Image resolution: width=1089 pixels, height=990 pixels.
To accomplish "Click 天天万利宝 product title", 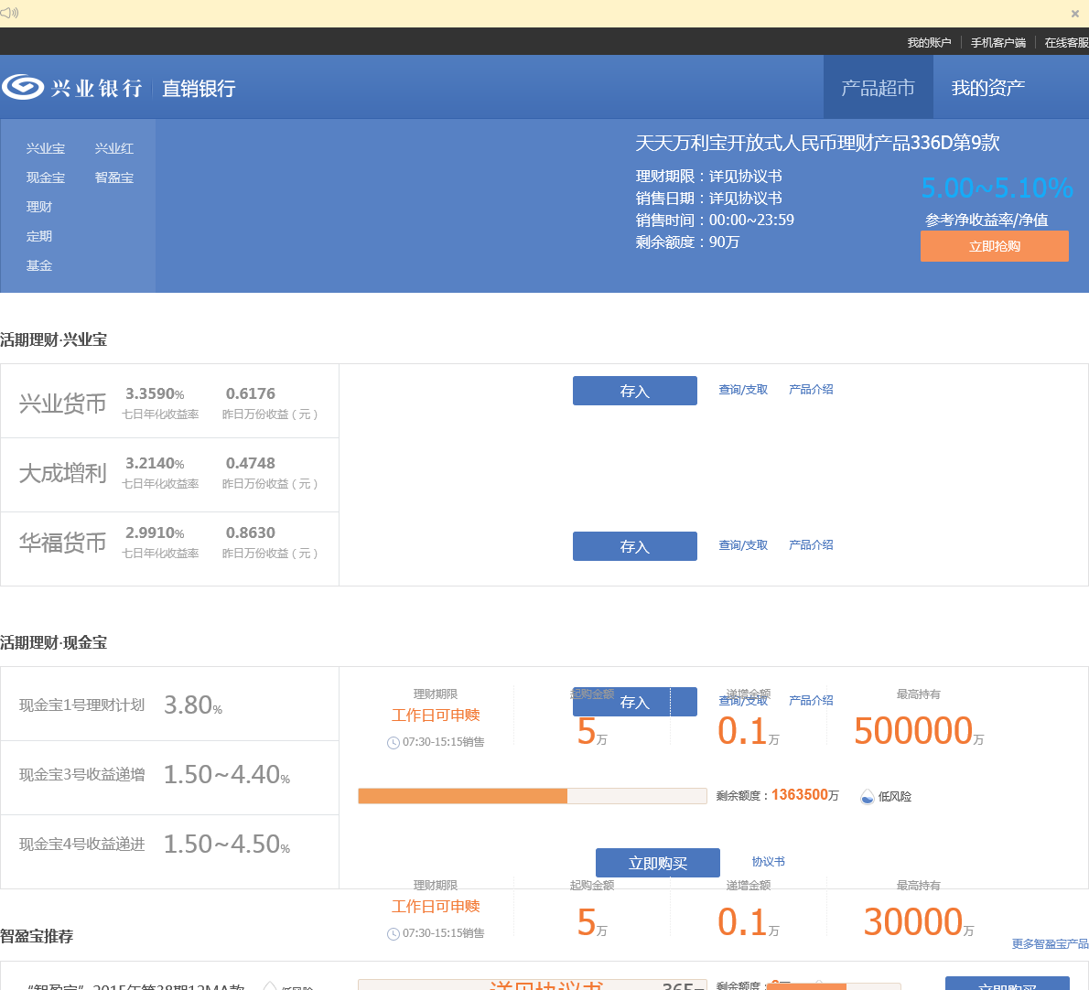I will [x=817, y=143].
